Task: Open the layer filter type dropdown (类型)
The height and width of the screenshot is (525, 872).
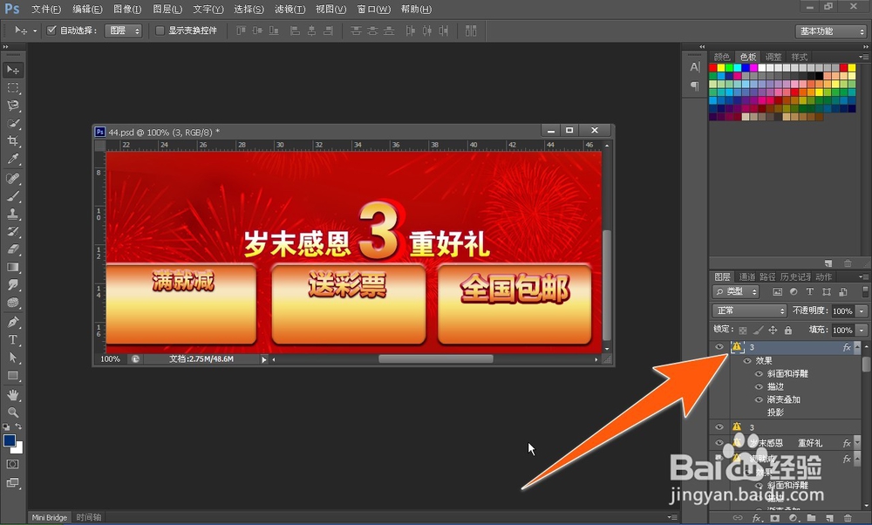Action: [735, 291]
